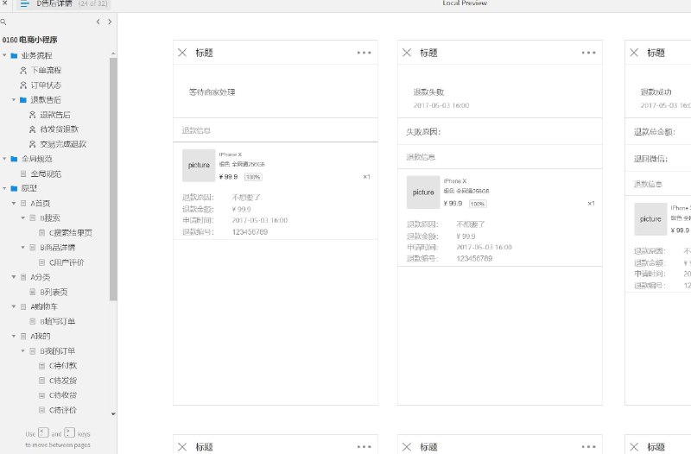Click the 原型 folder icon

14,188
